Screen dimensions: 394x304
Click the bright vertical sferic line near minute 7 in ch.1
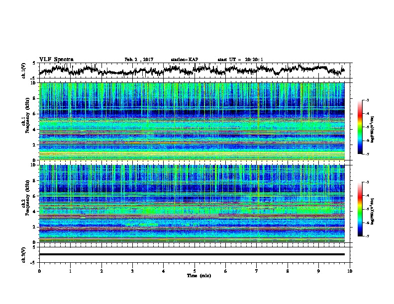pos(258,121)
